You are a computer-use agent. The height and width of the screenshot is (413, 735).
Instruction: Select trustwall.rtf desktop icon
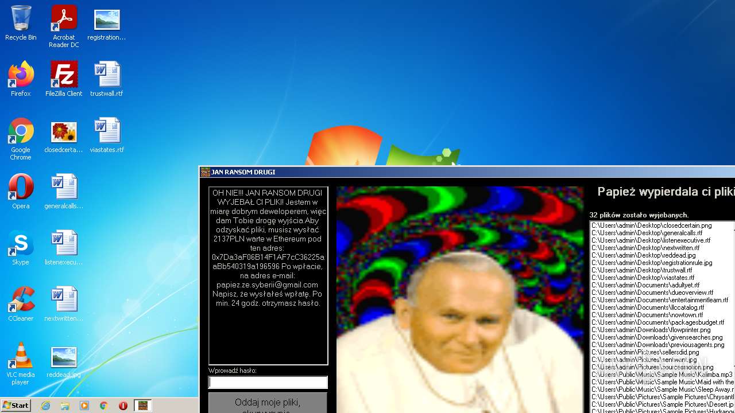pos(107,79)
